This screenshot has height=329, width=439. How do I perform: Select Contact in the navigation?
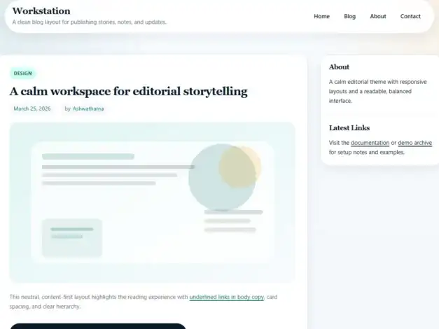tap(410, 16)
